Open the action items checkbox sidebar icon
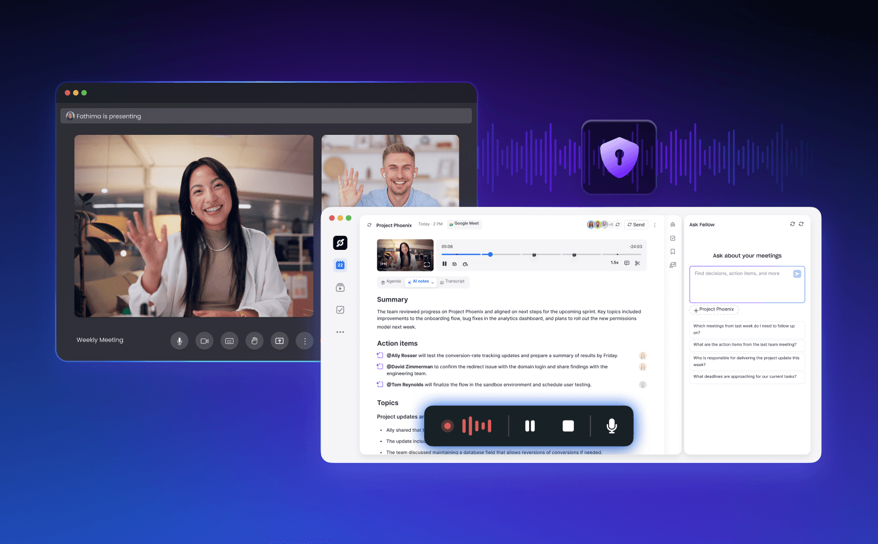This screenshot has width=878, height=544. 340,310
